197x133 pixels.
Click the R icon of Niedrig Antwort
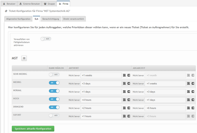[124, 84]
